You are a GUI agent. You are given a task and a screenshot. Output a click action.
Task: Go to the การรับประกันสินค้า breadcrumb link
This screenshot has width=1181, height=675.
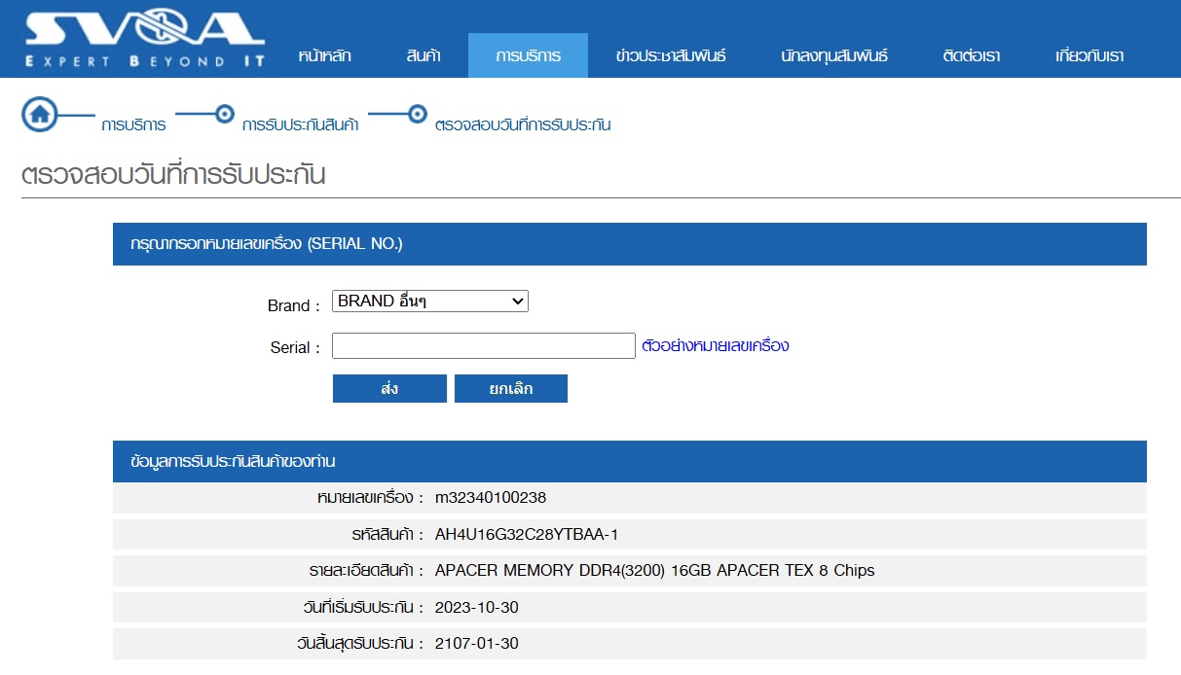pyautogui.click(x=300, y=125)
